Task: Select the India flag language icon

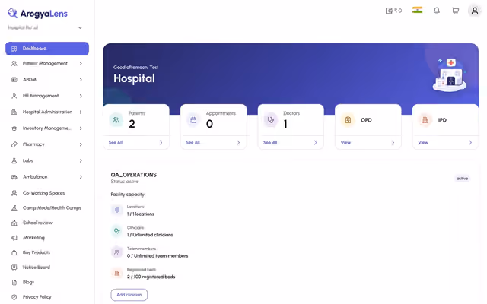Action: click(417, 10)
